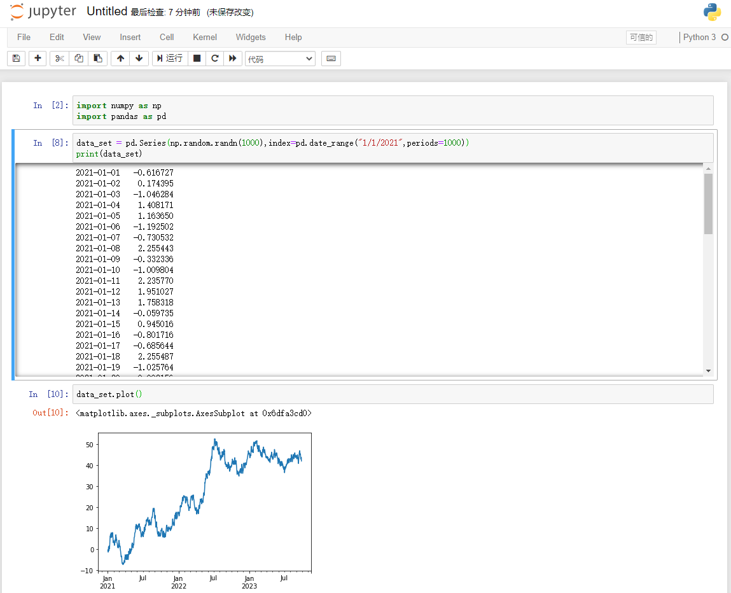Open the command palette keyboard icon
The width and height of the screenshot is (731, 593).
[331, 58]
